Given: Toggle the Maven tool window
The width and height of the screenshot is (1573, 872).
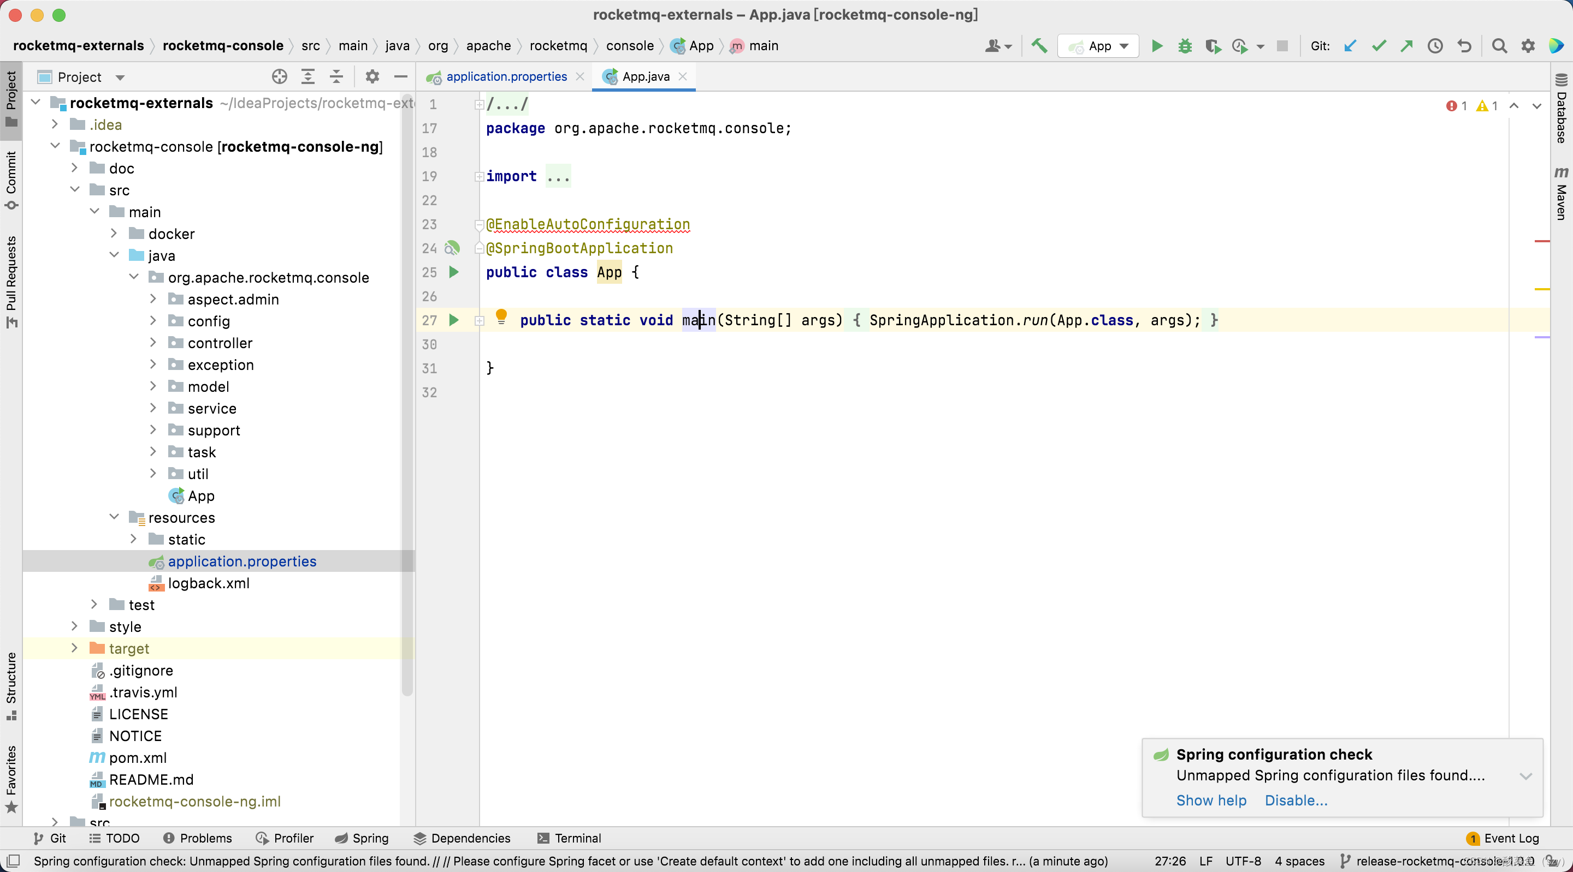Looking at the screenshot, I should click(1562, 194).
